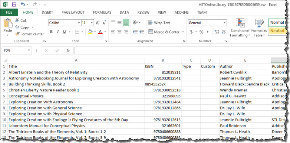The width and height of the screenshot is (290, 143).
Task: Switch to the PAGE LAYOUT tab
Action: (73, 12)
